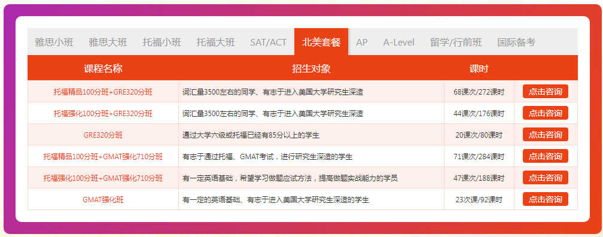
Task: Open the 国际备考 tab
Action: (516, 42)
